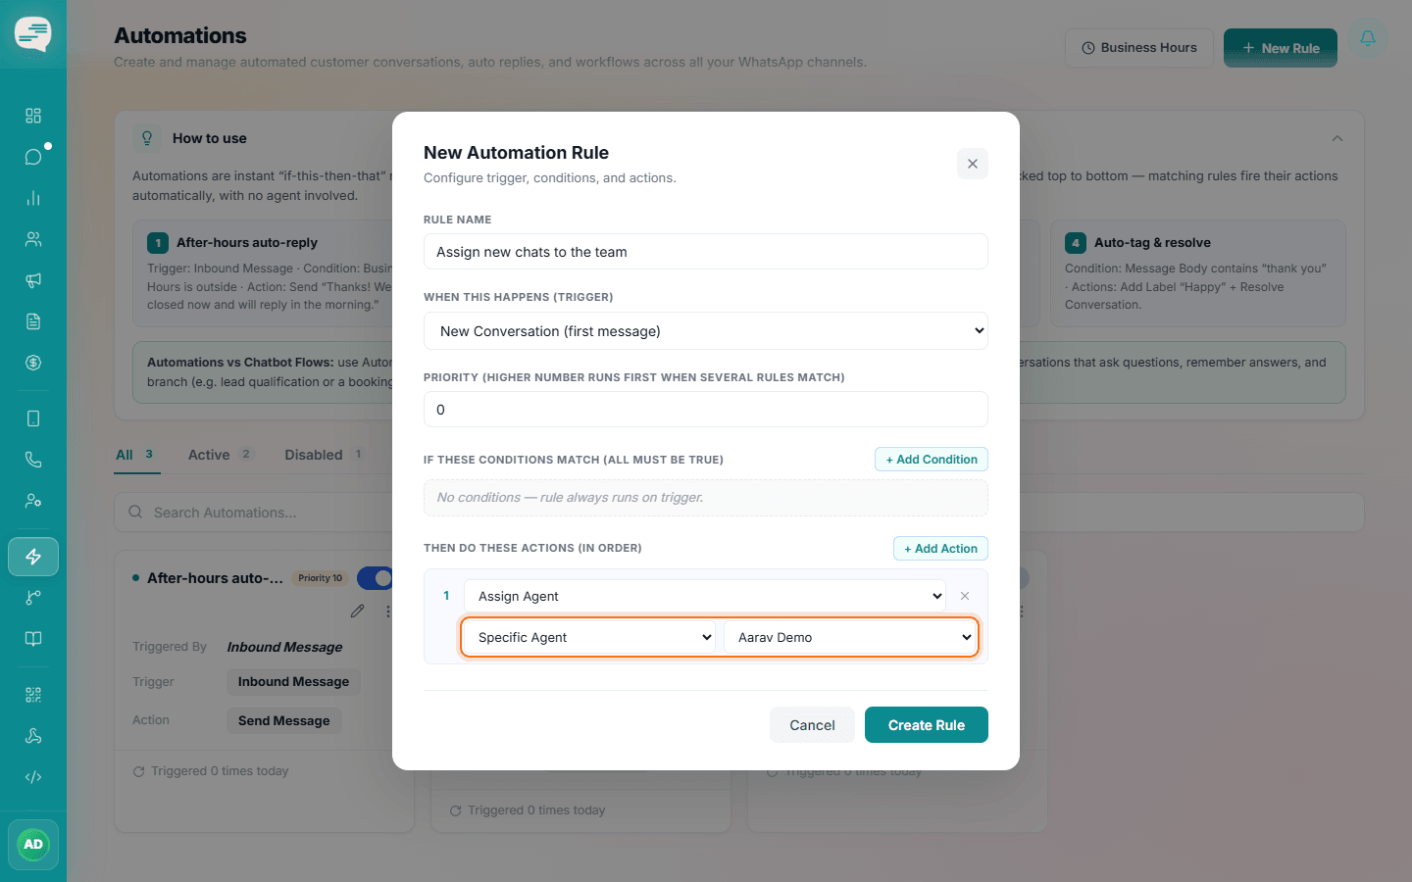Open the Aarav Demo agent dropdown
Image resolution: width=1412 pixels, height=882 pixels.
tap(849, 637)
